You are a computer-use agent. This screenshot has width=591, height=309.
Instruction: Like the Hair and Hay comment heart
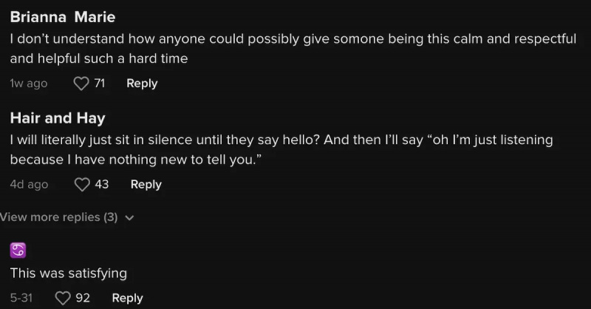82,185
